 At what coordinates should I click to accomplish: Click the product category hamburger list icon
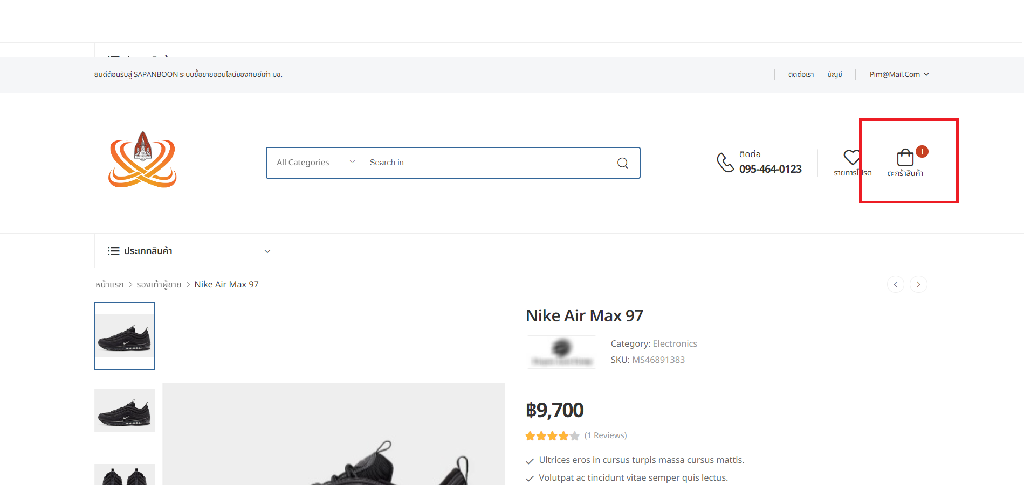113,251
